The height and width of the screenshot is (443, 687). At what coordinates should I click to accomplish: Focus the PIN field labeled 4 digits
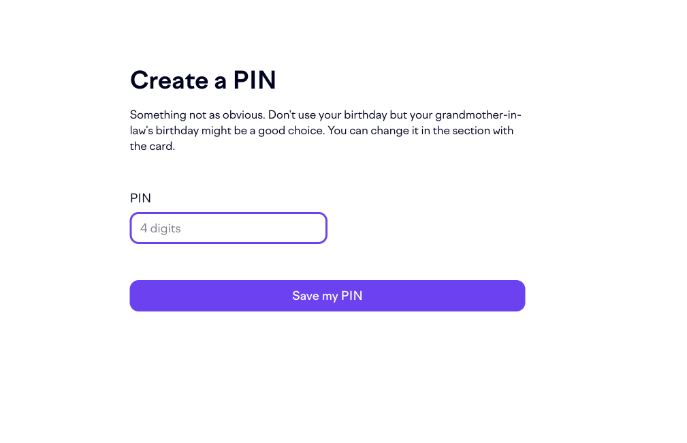[x=228, y=228]
